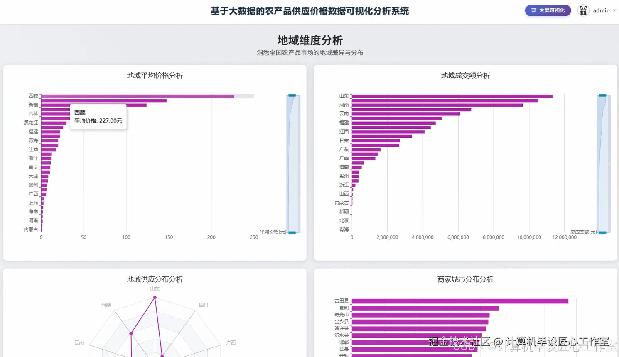Click the 天津 label in average price chart

click(33, 176)
